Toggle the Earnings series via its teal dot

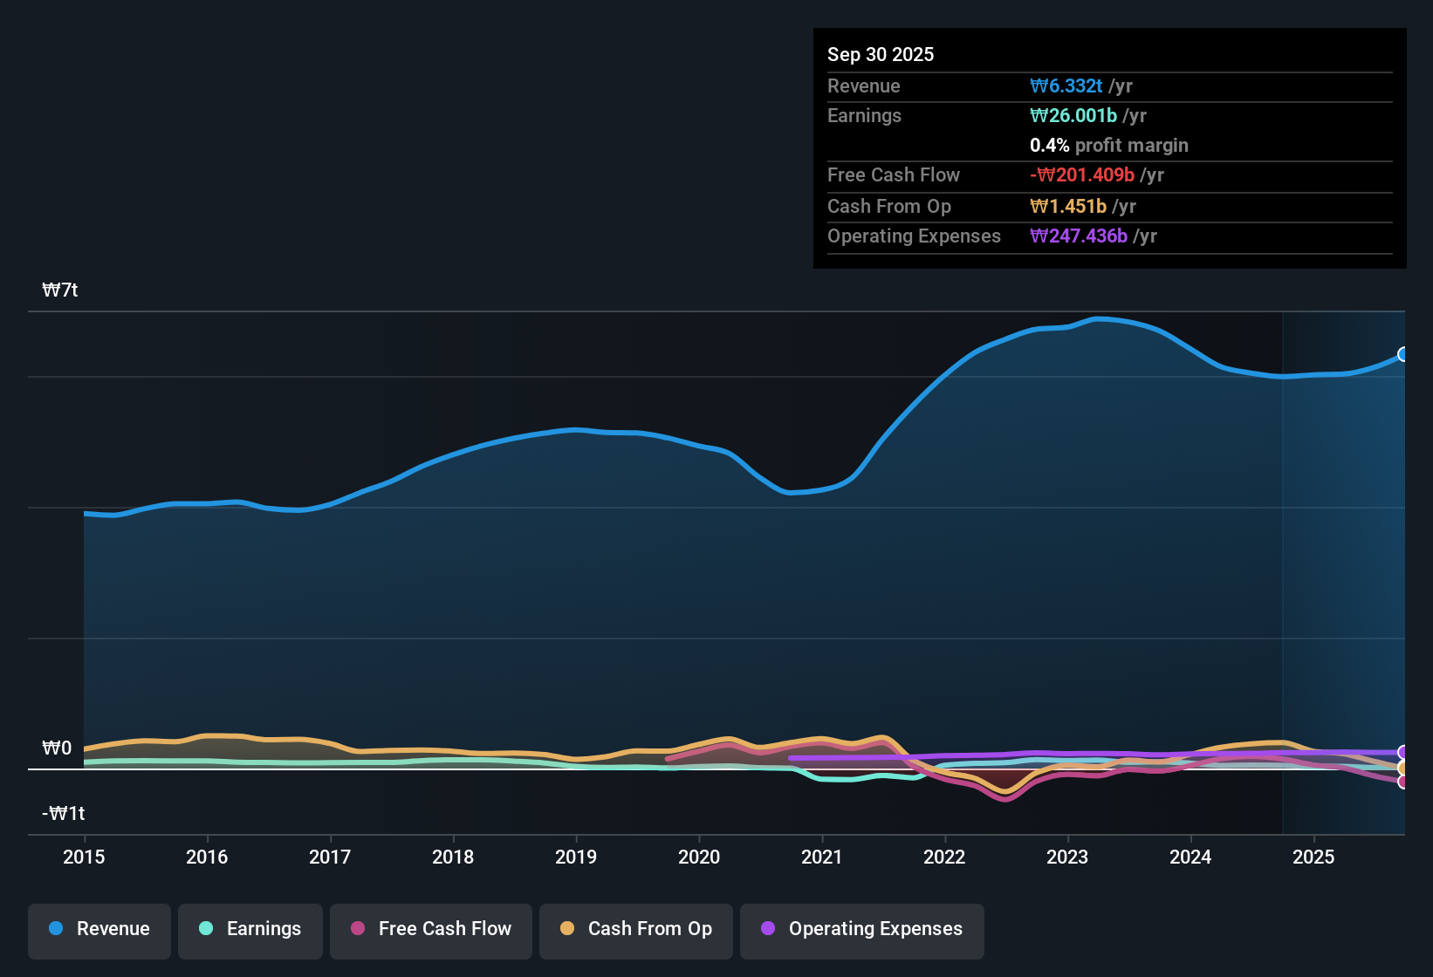point(206,929)
